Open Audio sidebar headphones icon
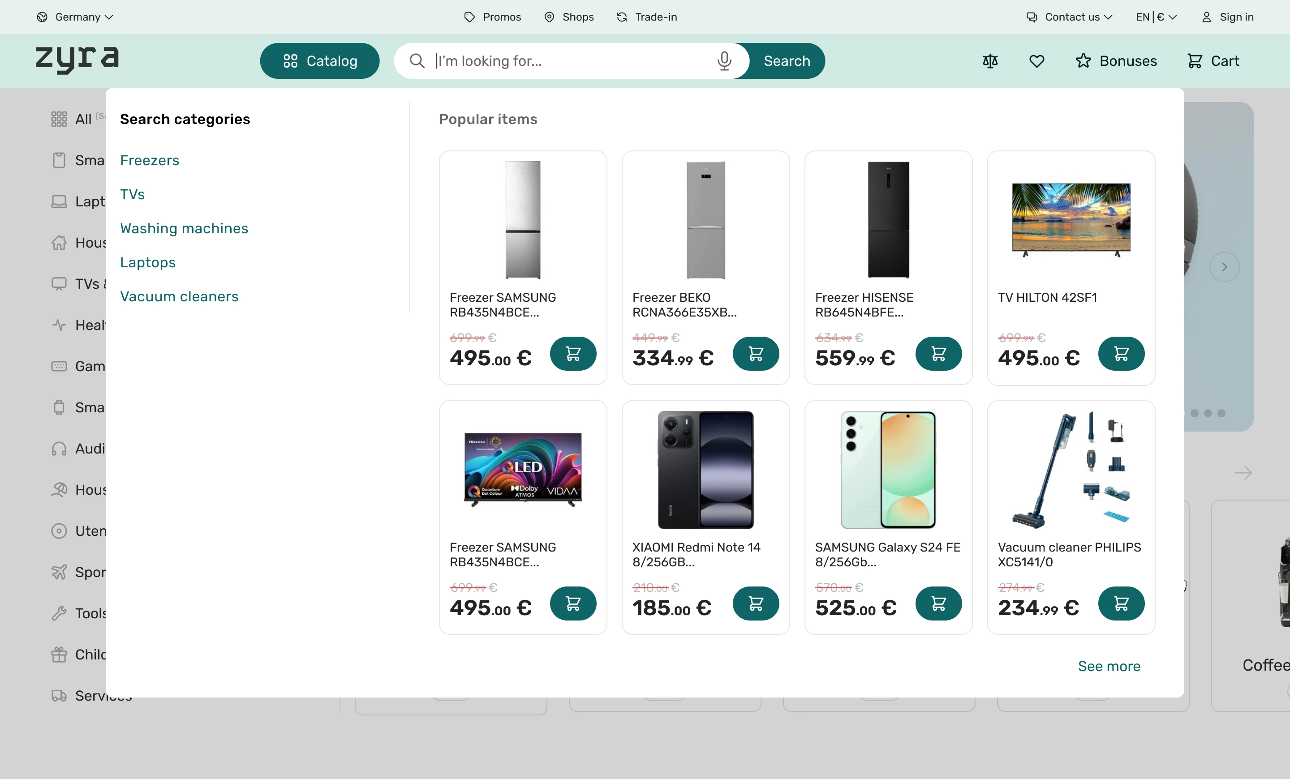Screen dimensions: 1290x779 [x=59, y=449]
